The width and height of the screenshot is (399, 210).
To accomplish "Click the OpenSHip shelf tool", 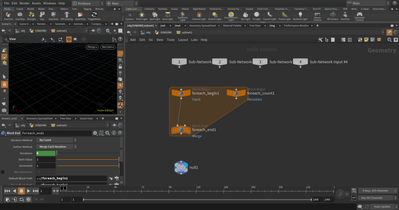I will (80, 16).
